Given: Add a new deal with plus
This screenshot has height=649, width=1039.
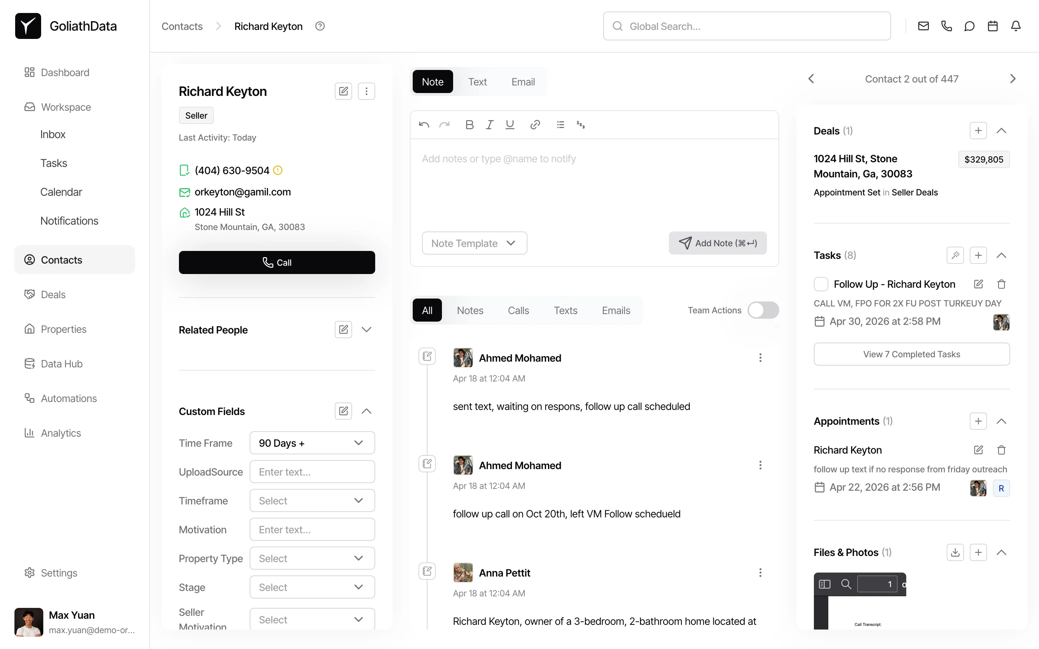Looking at the screenshot, I should tap(978, 131).
